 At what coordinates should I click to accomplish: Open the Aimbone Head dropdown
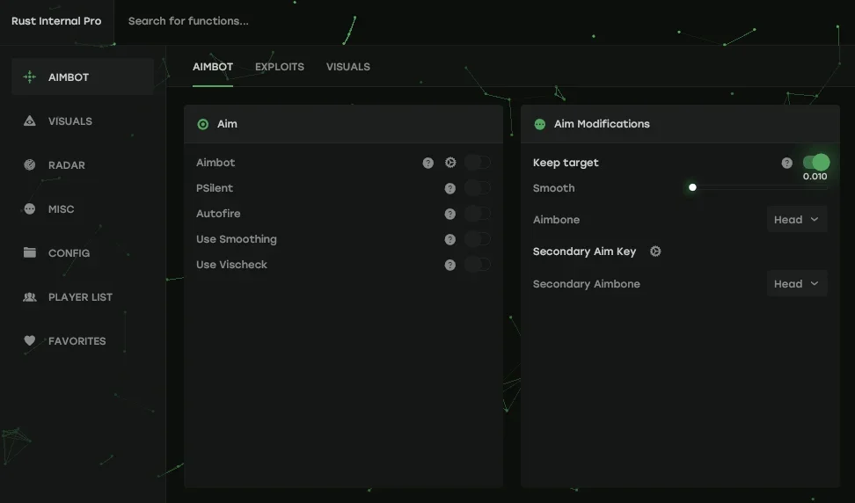click(797, 220)
